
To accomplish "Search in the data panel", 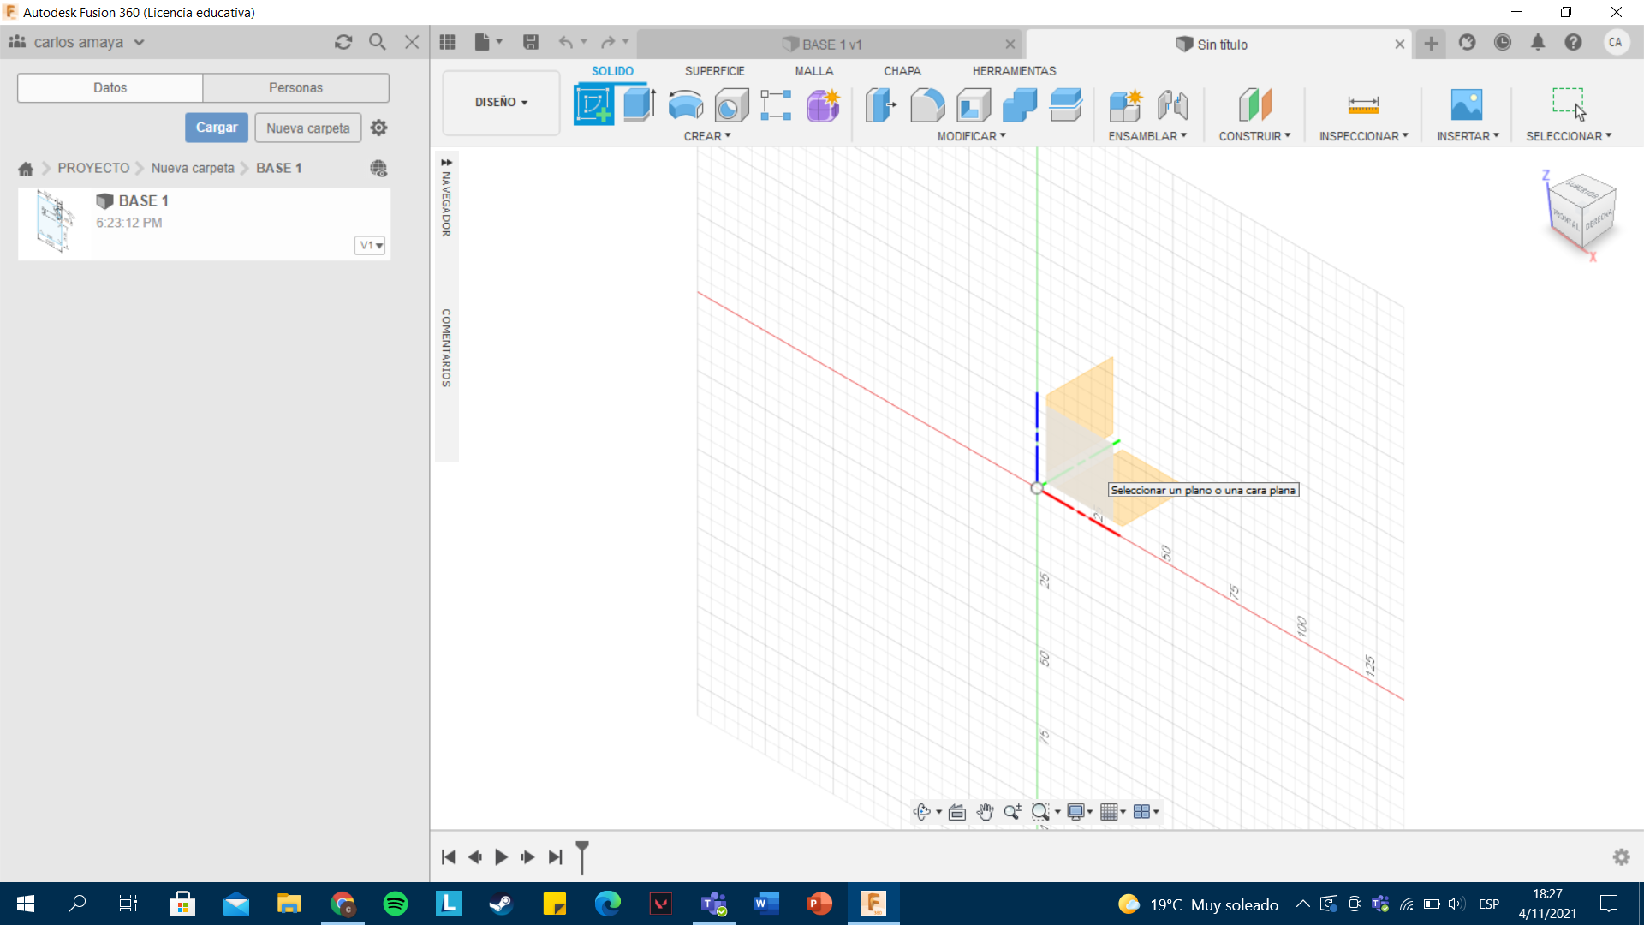I will 377,42.
